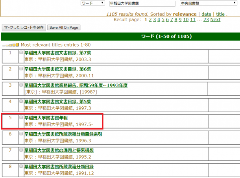
Task: Click 'Most relevant titles entries 1-80' text
Action: [x=56, y=45]
